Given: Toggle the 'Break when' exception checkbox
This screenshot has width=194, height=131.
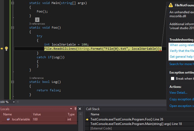Looking at the screenshot, I should (x=172, y=79).
